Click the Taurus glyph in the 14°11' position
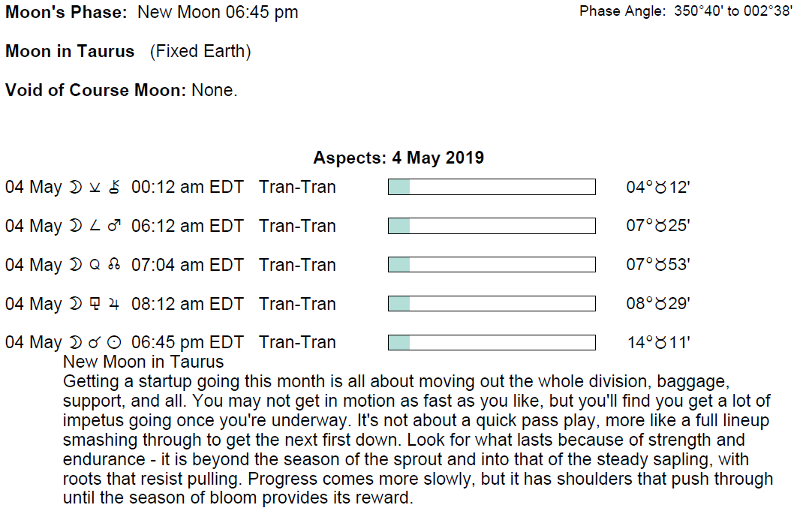 (x=661, y=344)
